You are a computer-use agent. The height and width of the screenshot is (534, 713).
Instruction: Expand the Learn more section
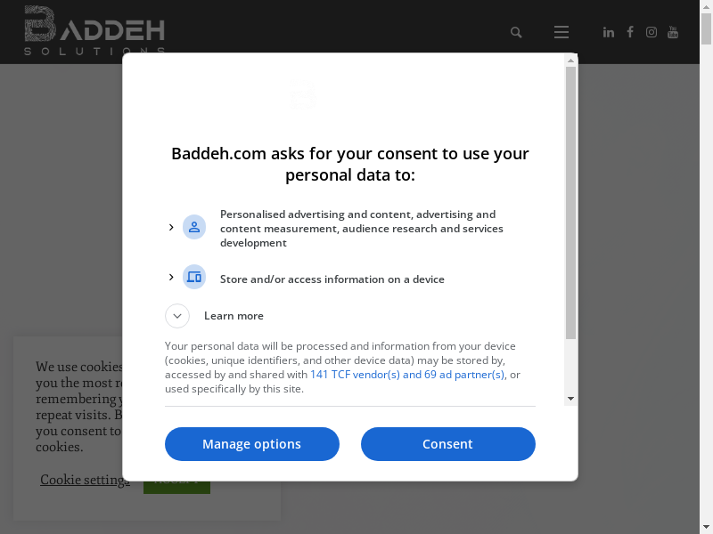tap(177, 316)
